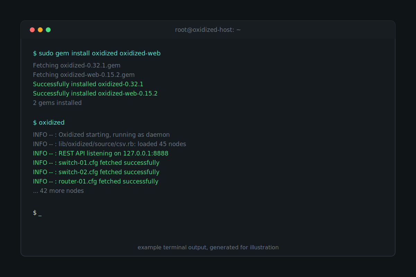This screenshot has height=277, width=416.
Task: Click the red close window button
Action: (32, 30)
